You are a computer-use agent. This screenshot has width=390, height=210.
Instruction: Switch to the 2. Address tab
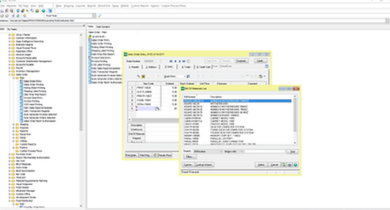(x=151, y=67)
